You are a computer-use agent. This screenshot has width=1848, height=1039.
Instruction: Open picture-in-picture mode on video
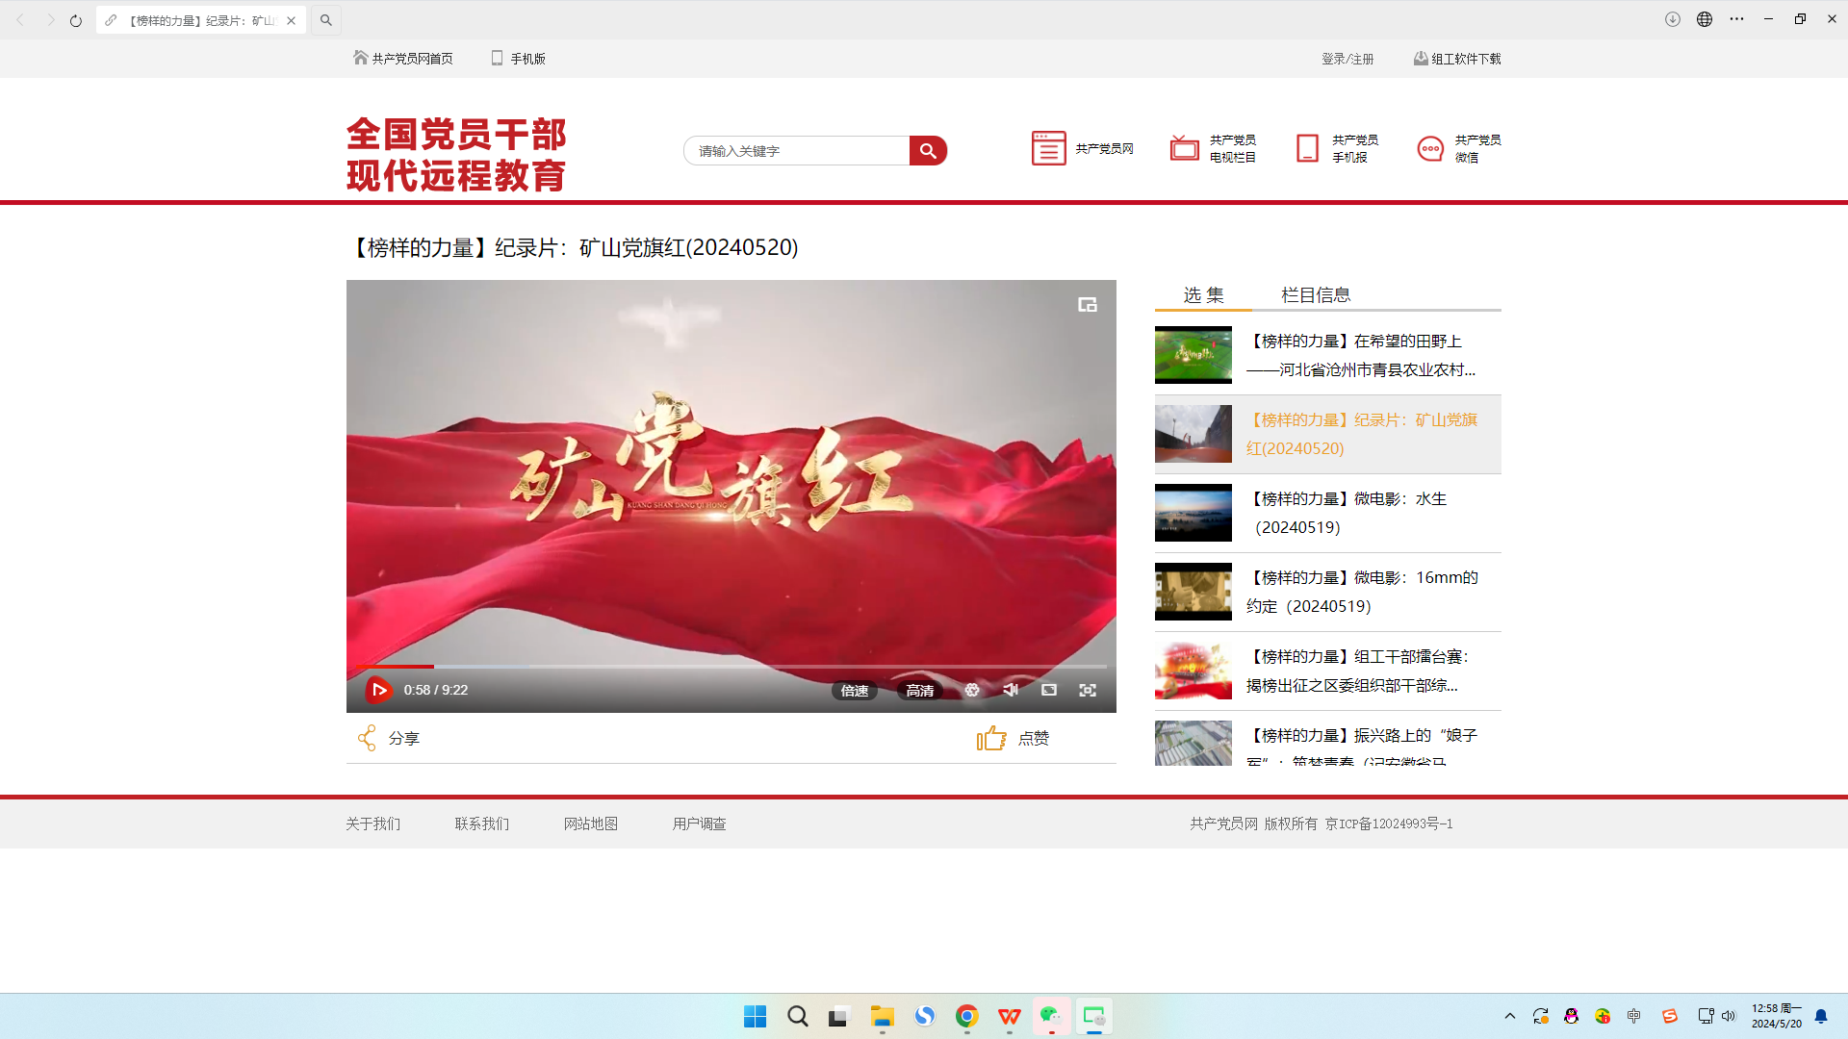pyautogui.click(x=1088, y=304)
